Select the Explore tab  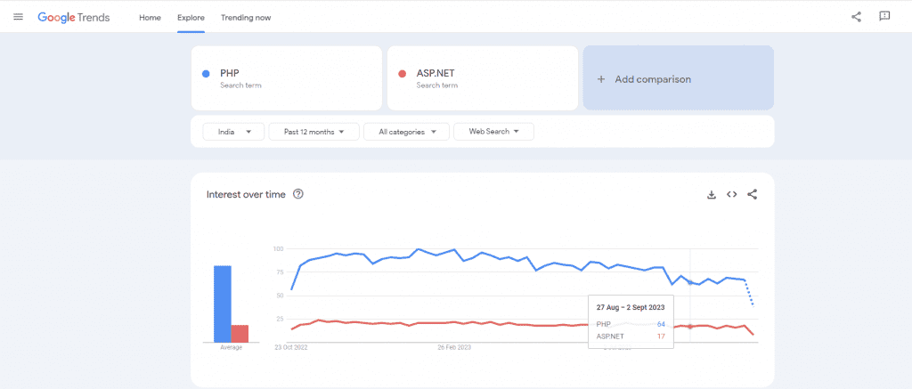(191, 18)
